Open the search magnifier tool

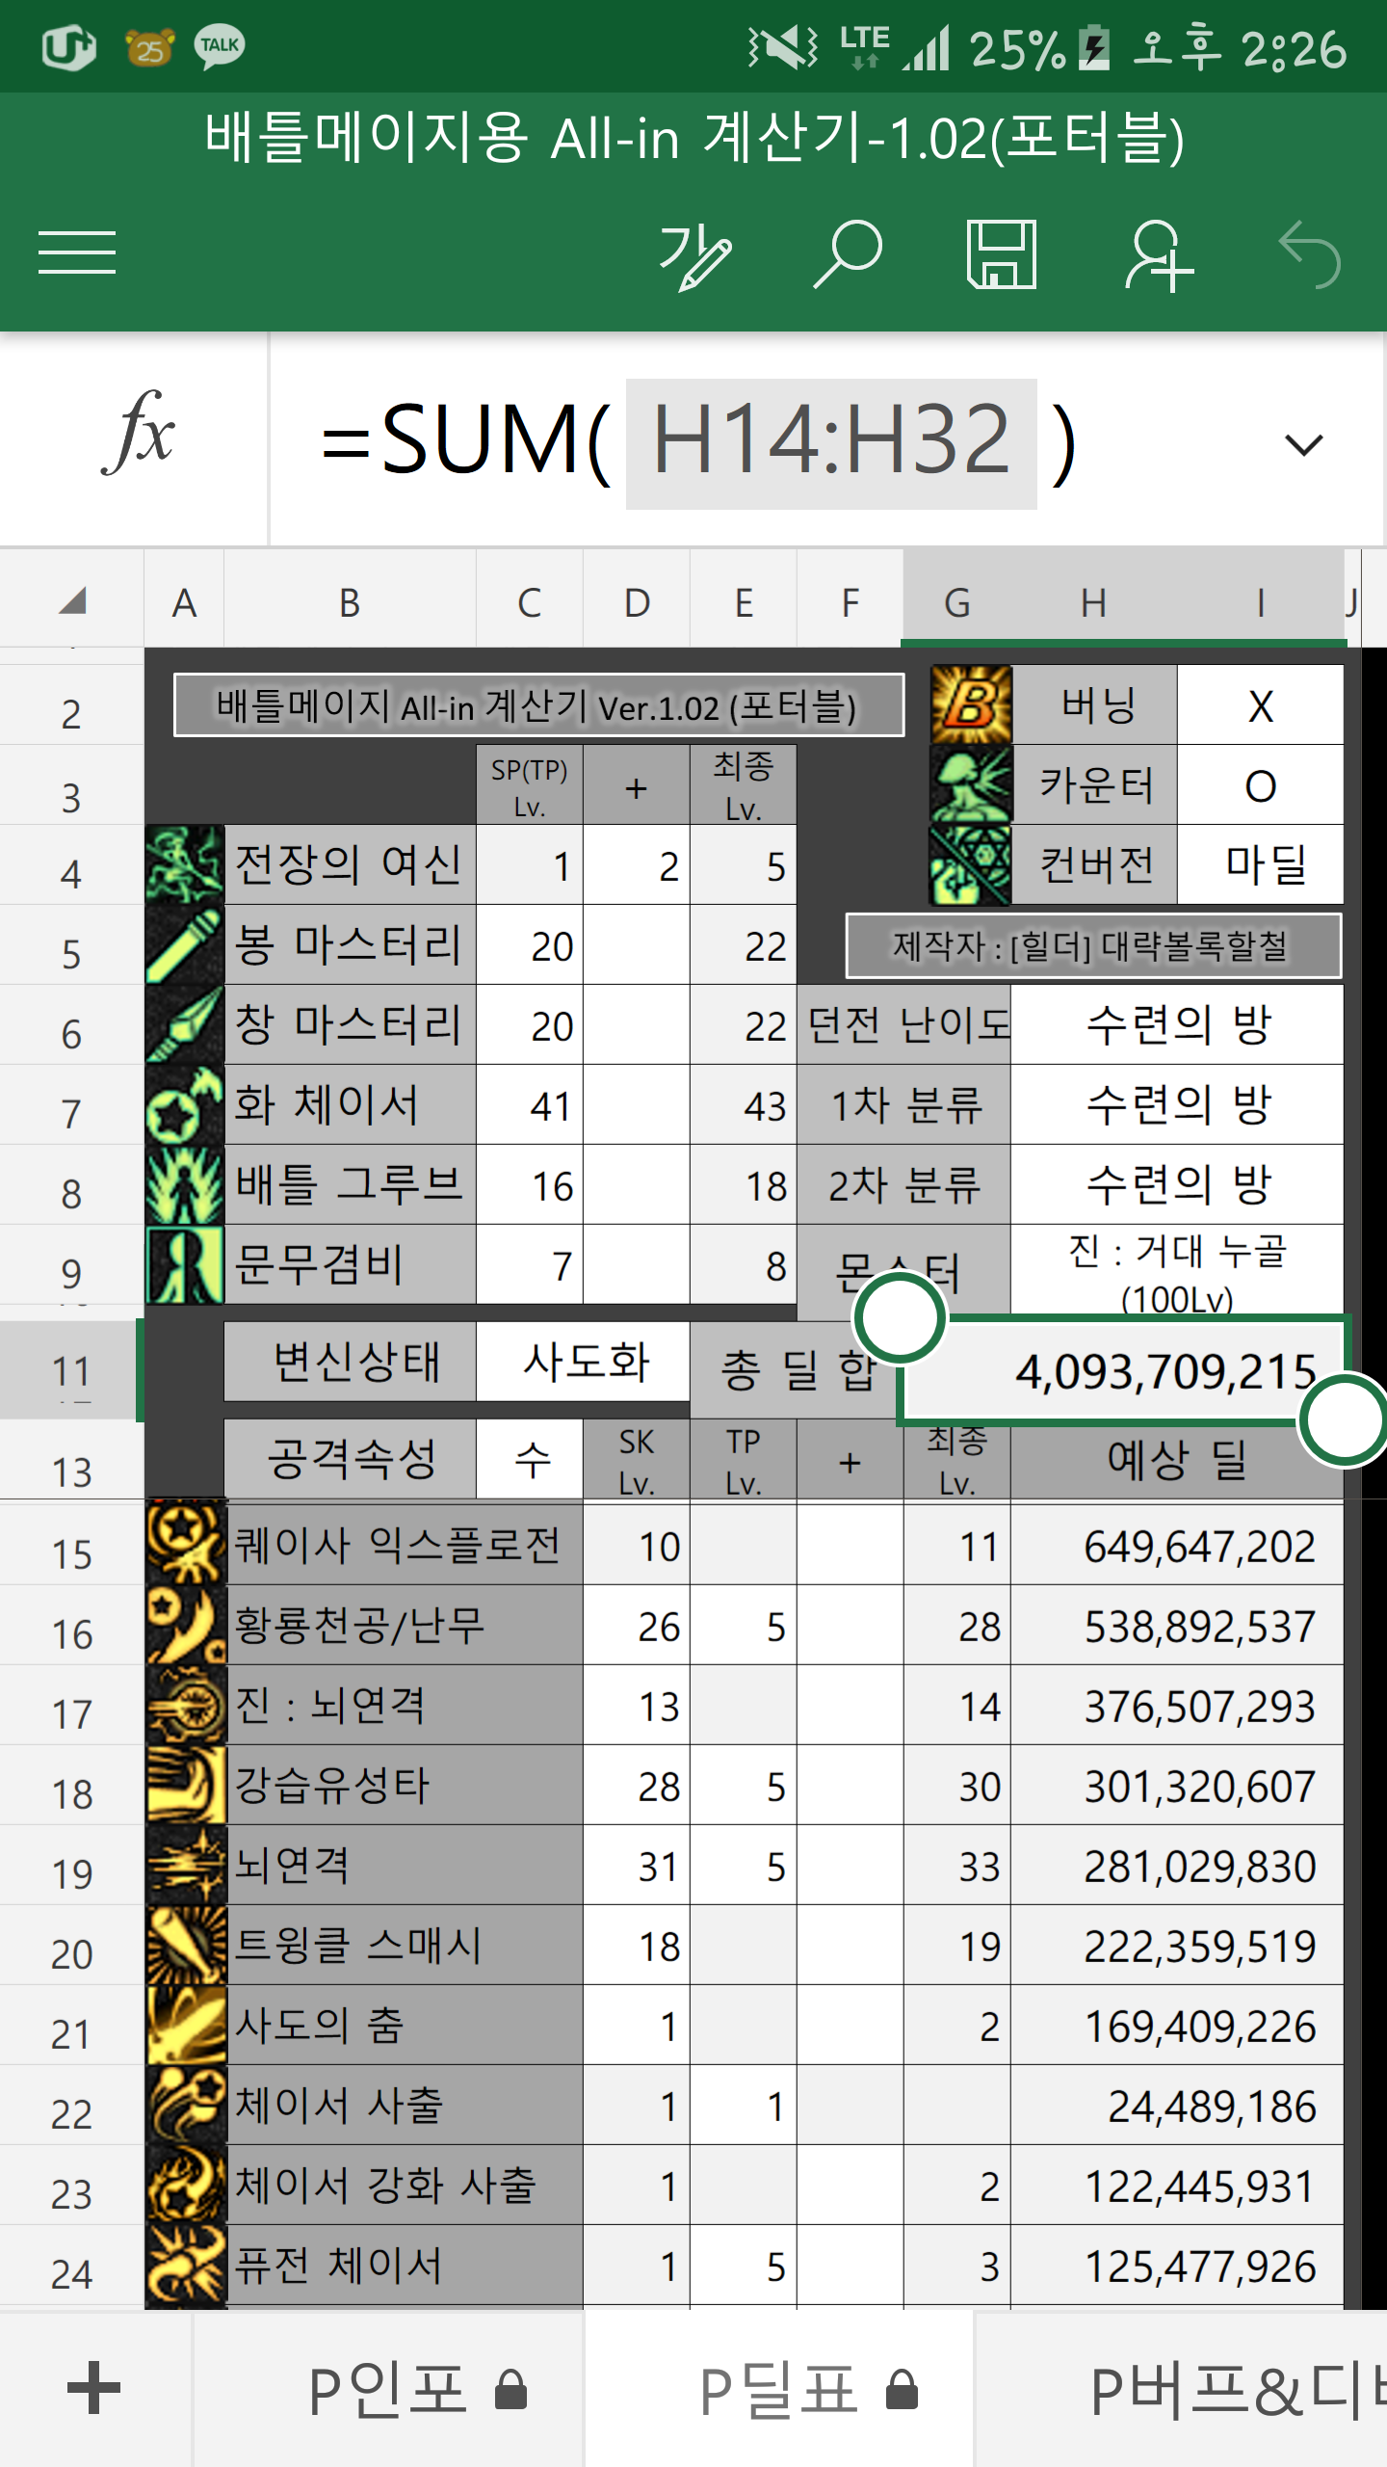848,255
